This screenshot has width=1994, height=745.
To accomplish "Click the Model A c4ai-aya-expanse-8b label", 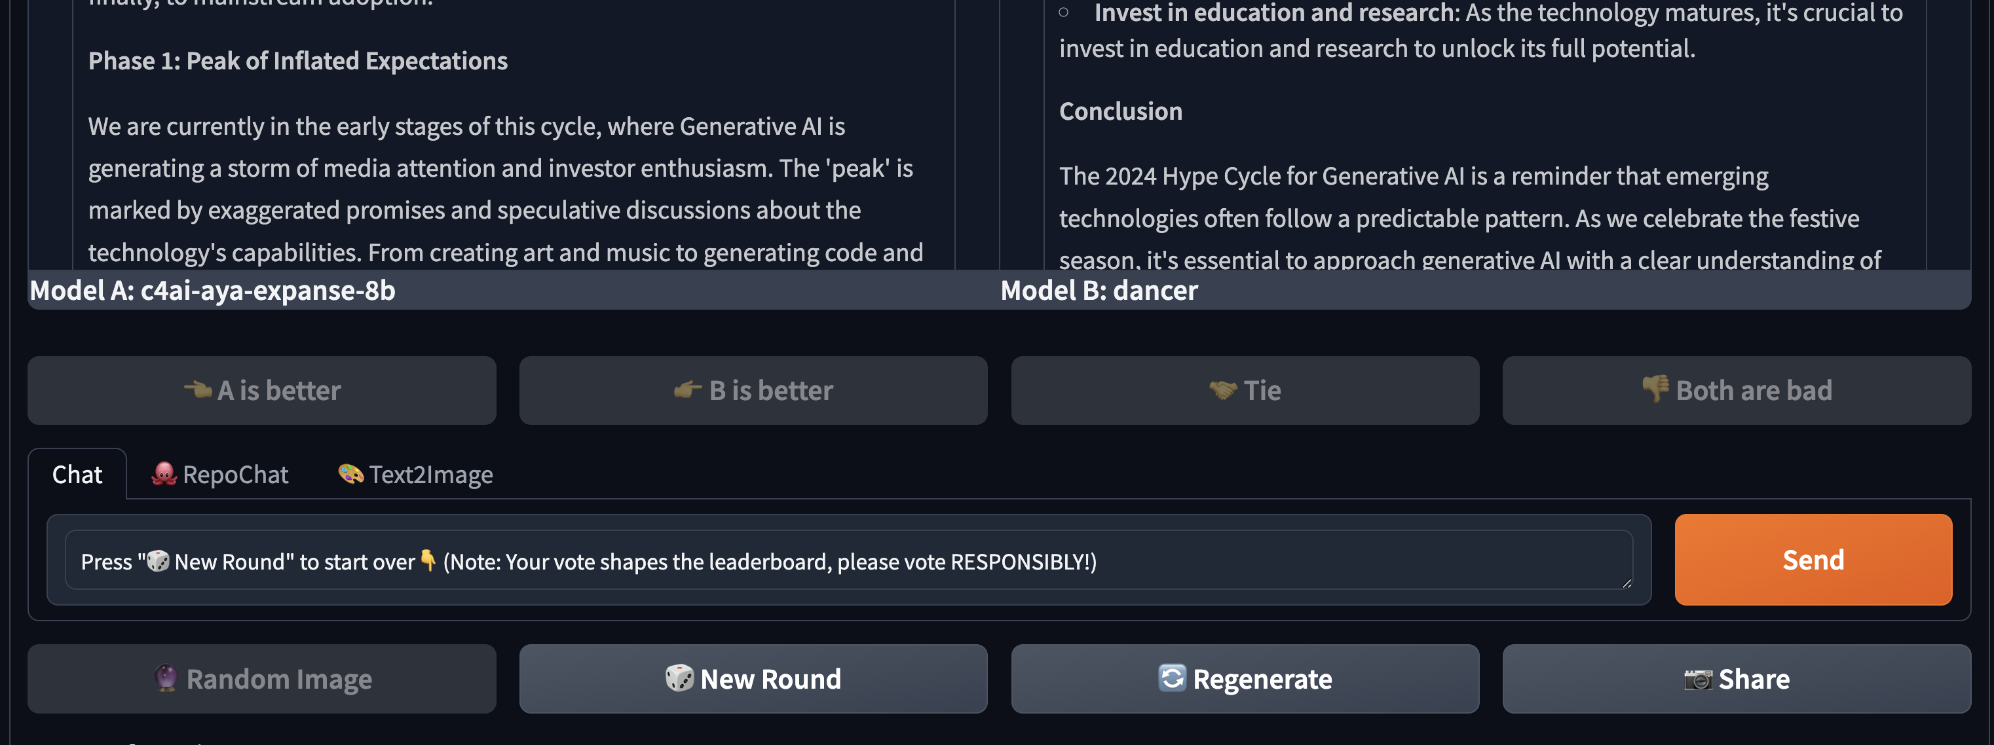I will [x=212, y=290].
